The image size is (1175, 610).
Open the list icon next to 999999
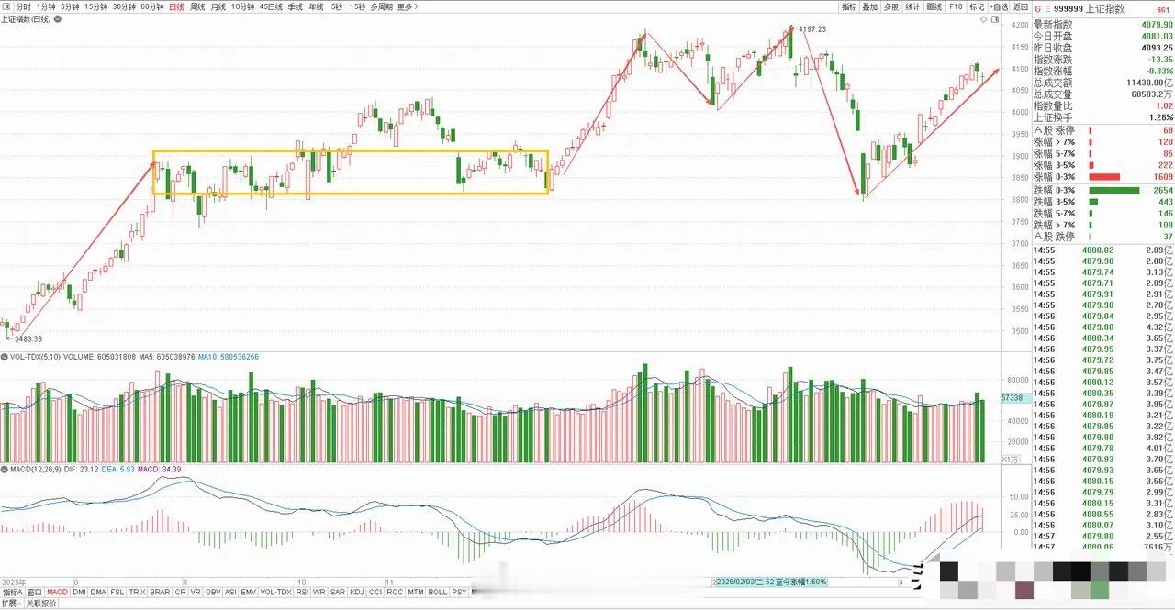(1047, 9)
